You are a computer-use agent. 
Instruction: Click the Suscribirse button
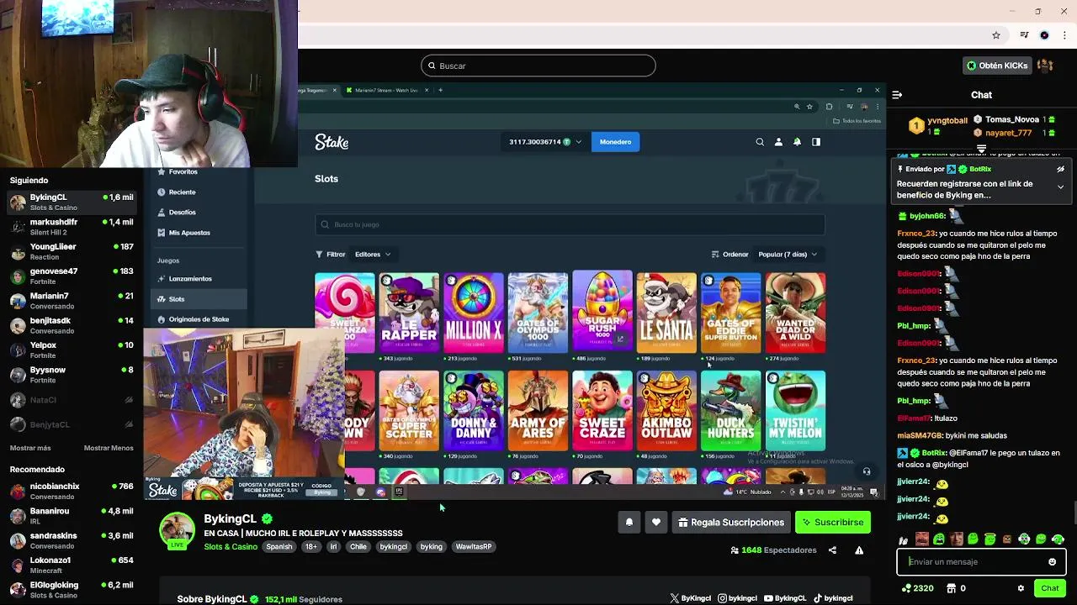click(833, 523)
